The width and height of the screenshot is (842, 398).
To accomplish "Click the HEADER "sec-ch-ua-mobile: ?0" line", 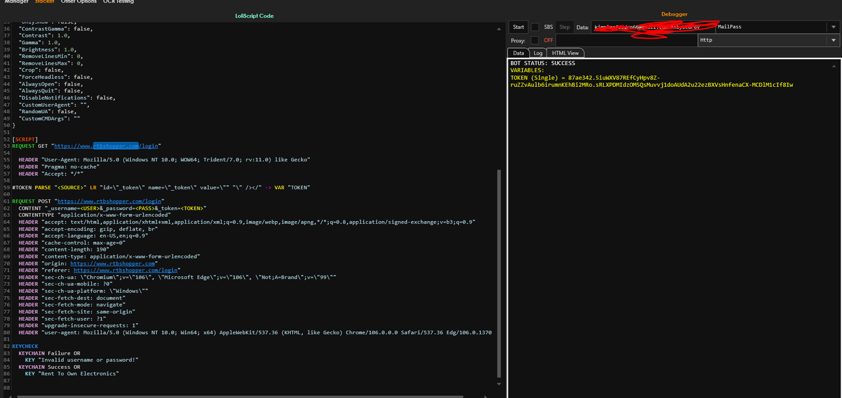I will point(66,284).
